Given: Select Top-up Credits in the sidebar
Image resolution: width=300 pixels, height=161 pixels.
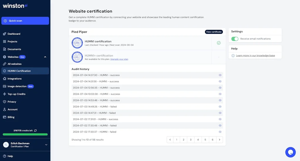Looking at the screenshot, I should coord(16,94).
